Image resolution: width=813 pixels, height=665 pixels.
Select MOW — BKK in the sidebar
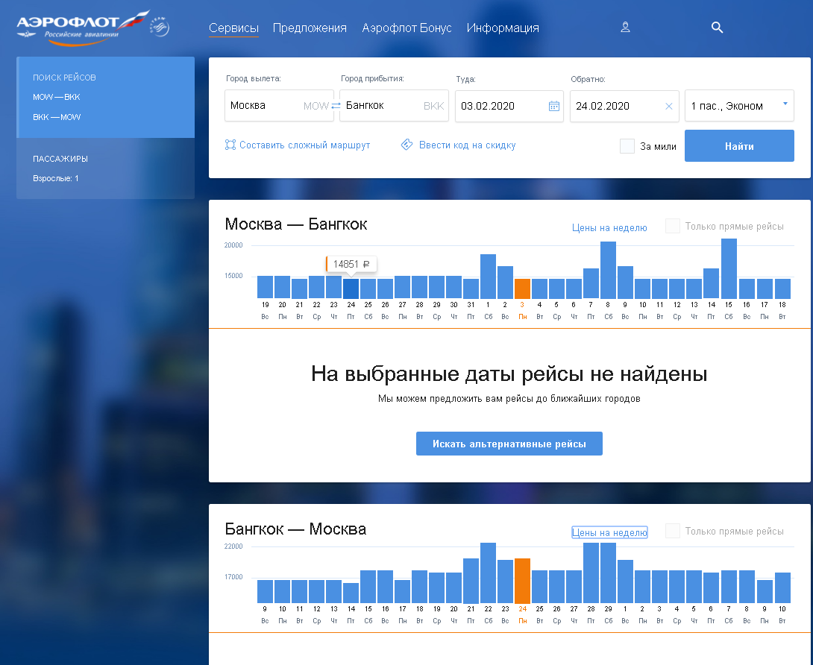click(x=57, y=97)
